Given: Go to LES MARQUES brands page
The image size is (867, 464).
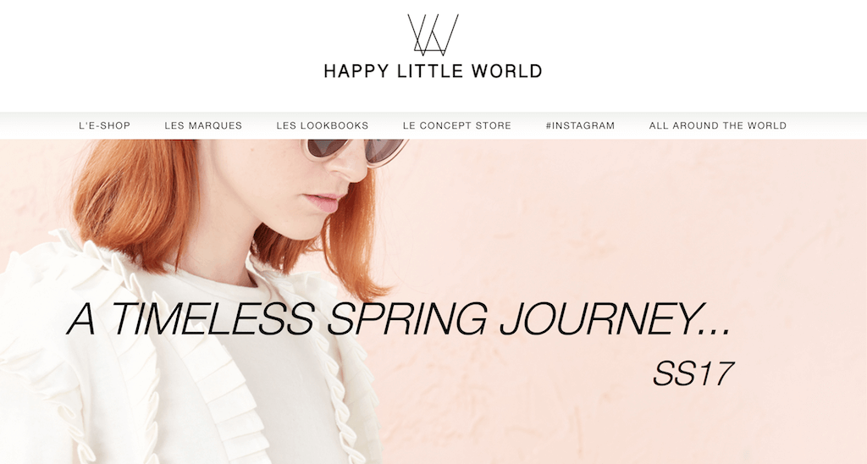Looking at the screenshot, I should (203, 125).
